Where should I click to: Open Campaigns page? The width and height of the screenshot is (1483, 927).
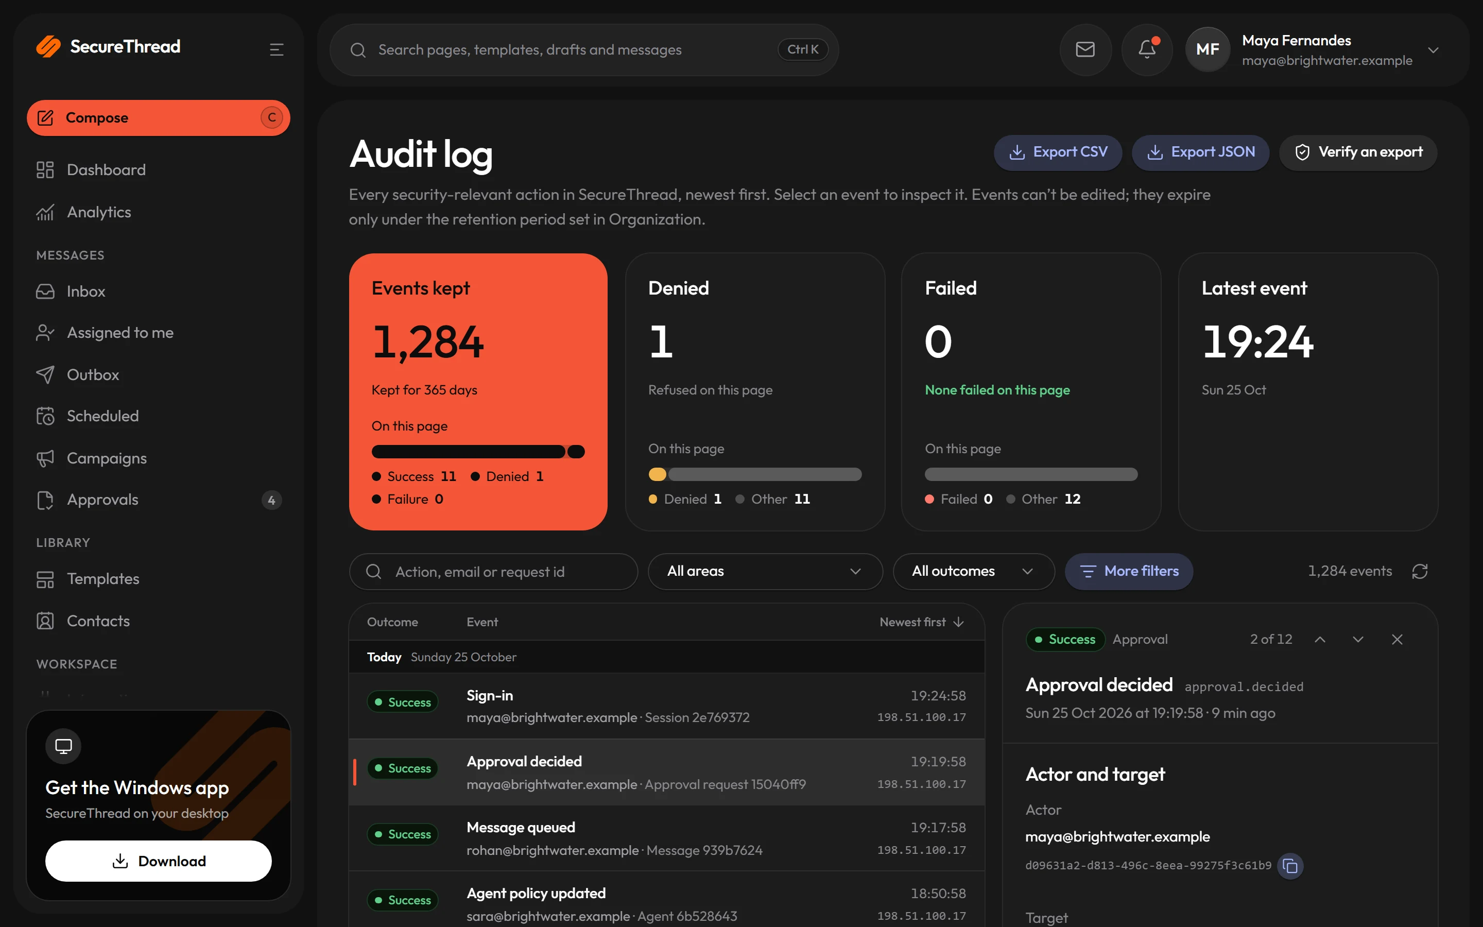(x=158, y=458)
